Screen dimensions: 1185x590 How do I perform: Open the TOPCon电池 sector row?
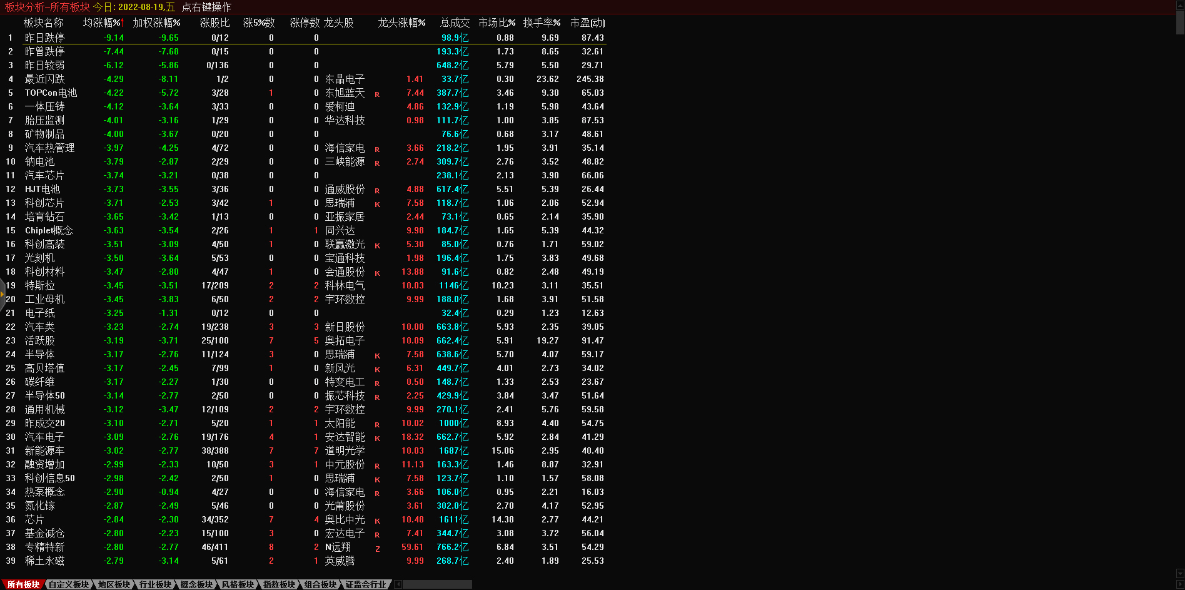tap(51, 93)
